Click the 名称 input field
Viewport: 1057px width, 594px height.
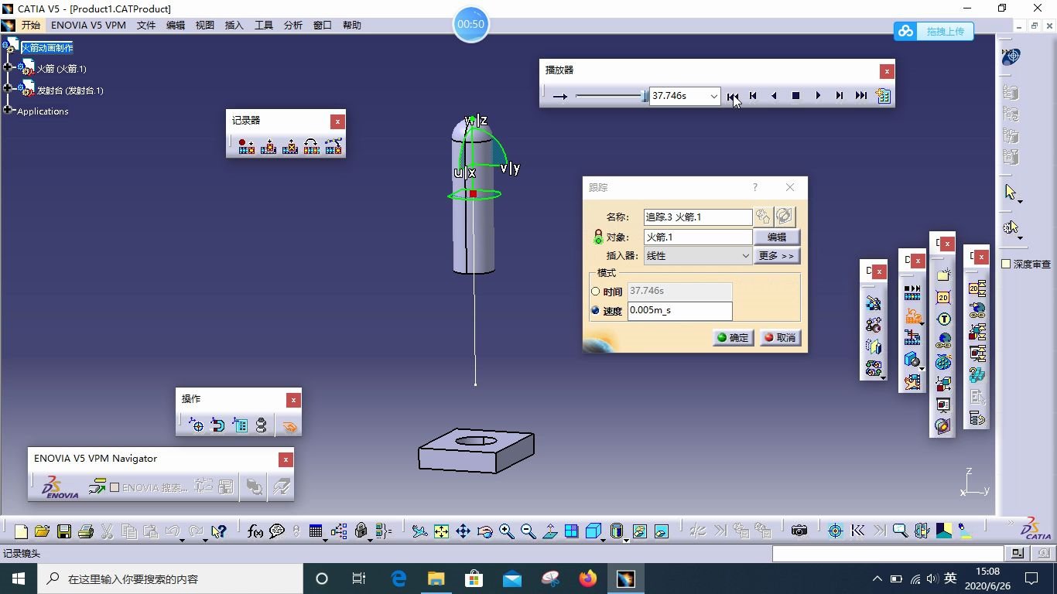point(698,217)
